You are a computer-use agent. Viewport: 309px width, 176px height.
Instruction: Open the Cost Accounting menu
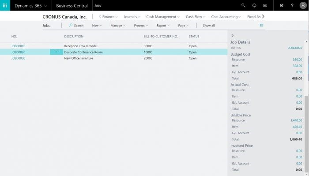(226, 17)
